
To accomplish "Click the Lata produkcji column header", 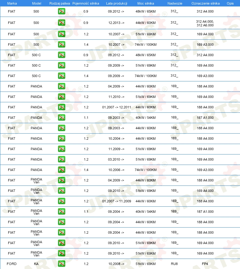I will point(117,3).
